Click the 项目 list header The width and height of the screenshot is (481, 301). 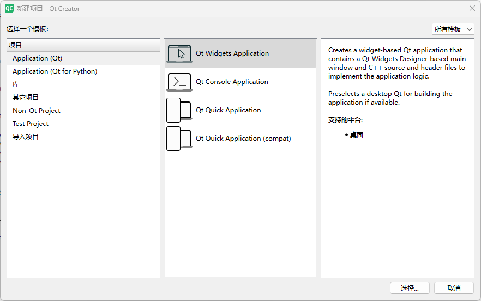point(83,45)
